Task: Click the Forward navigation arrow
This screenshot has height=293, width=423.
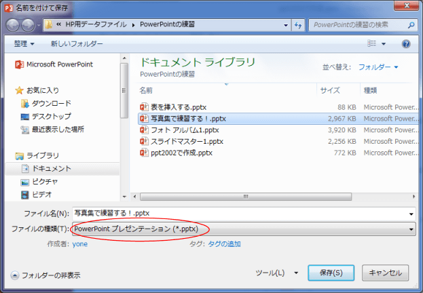Action: coord(28,26)
